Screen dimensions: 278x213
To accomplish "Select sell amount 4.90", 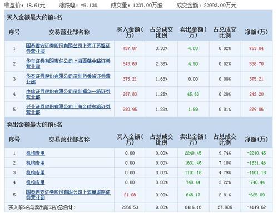I will [193, 64].
